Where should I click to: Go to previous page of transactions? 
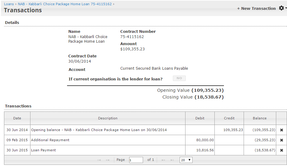108,160
